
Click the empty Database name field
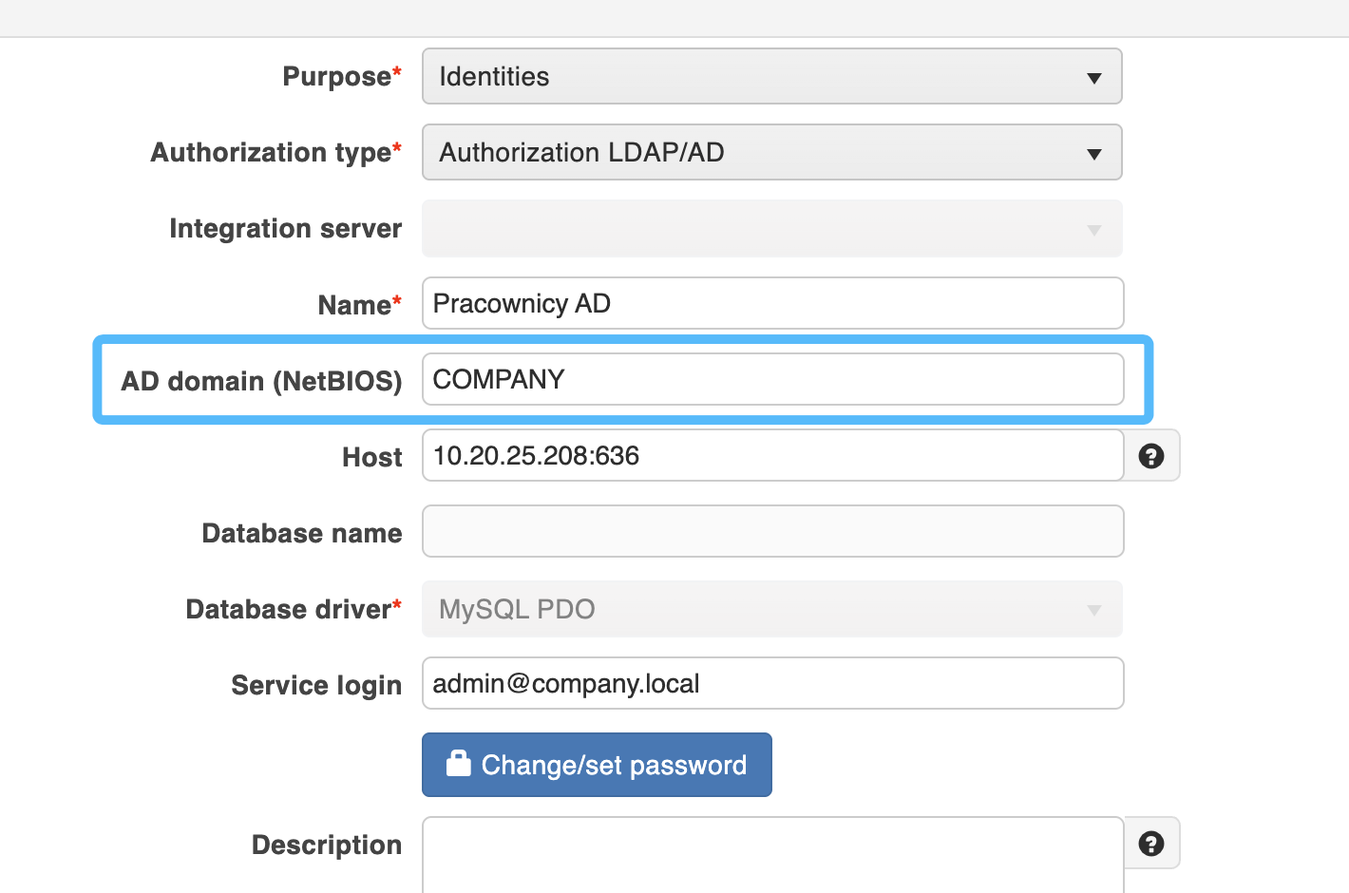click(771, 532)
